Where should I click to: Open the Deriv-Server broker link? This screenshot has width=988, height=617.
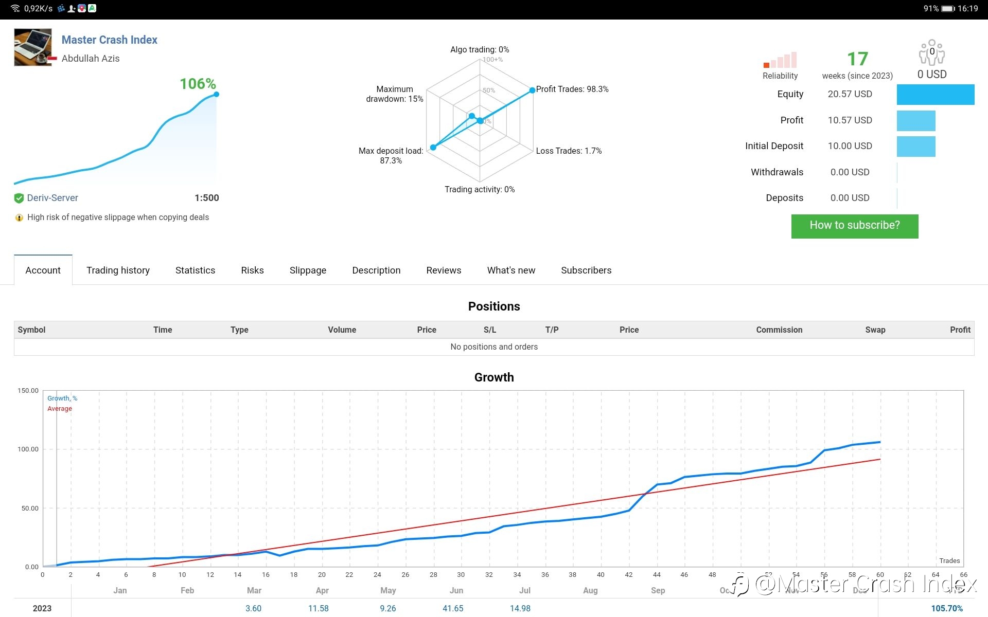(x=52, y=198)
